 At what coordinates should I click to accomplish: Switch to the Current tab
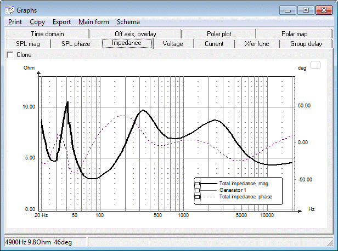click(x=214, y=44)
